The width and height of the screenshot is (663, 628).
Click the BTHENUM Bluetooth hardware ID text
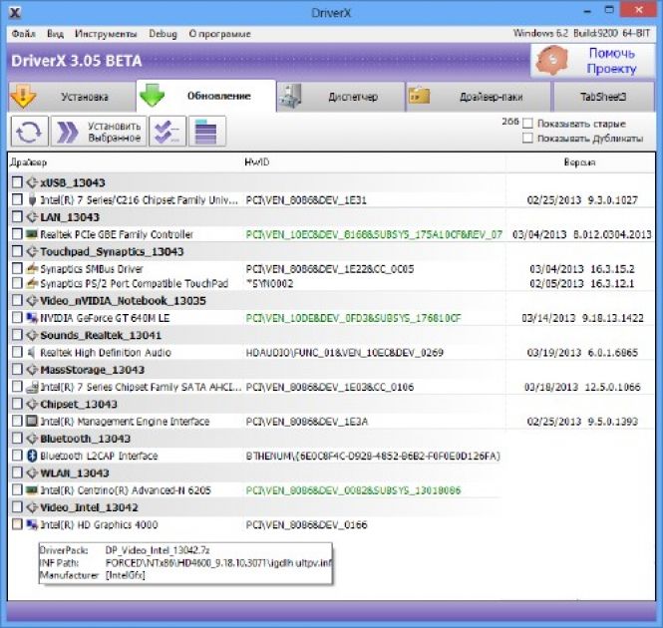(x=373, y=456)
